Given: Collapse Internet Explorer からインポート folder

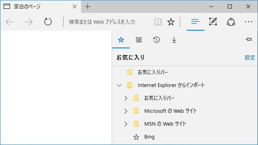Looking at the screenshot, I should click(x=119, y=85).
